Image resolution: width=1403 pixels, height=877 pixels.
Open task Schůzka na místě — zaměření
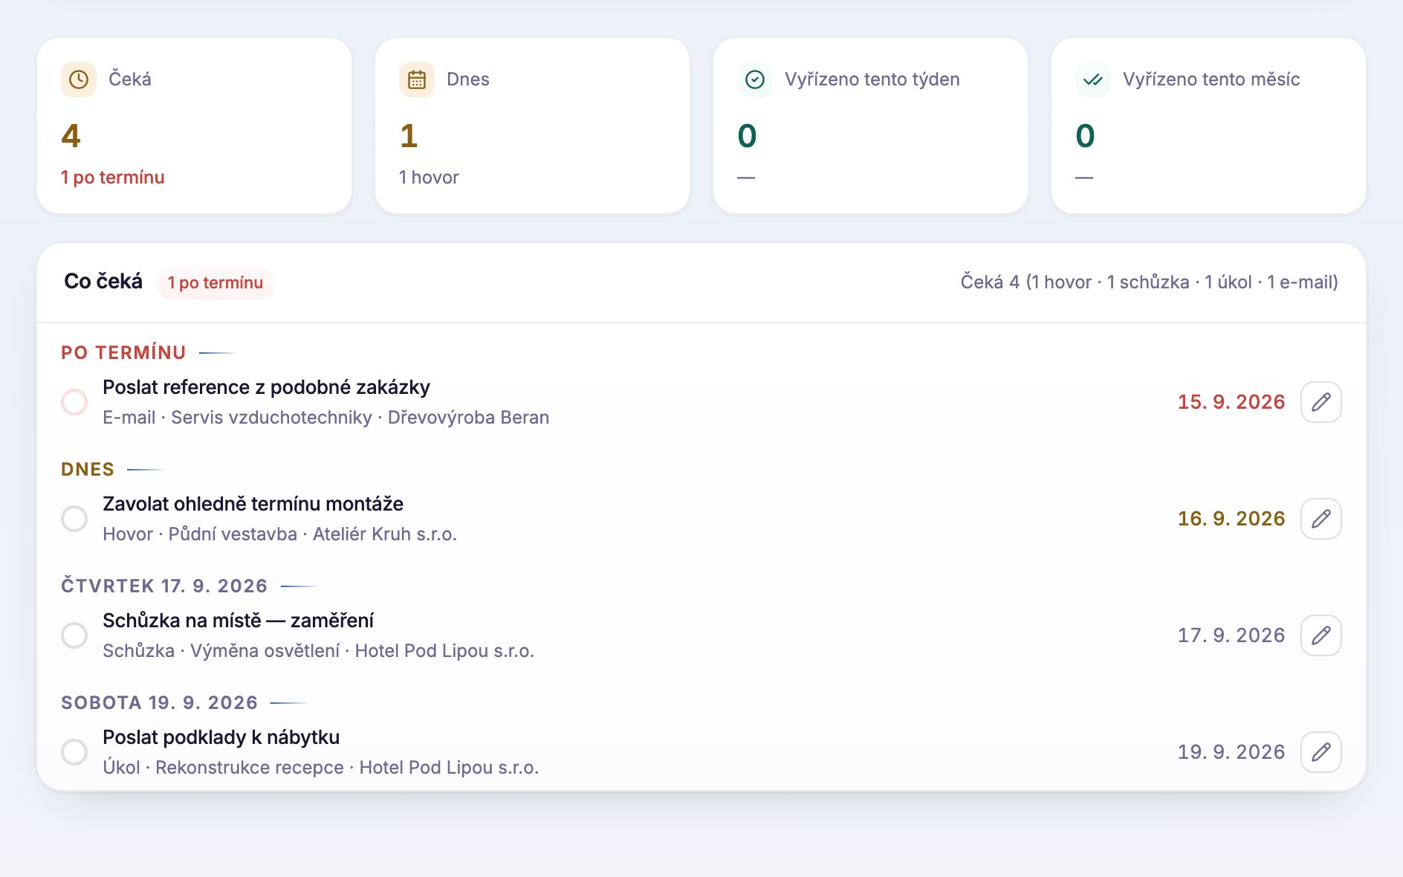238,621
